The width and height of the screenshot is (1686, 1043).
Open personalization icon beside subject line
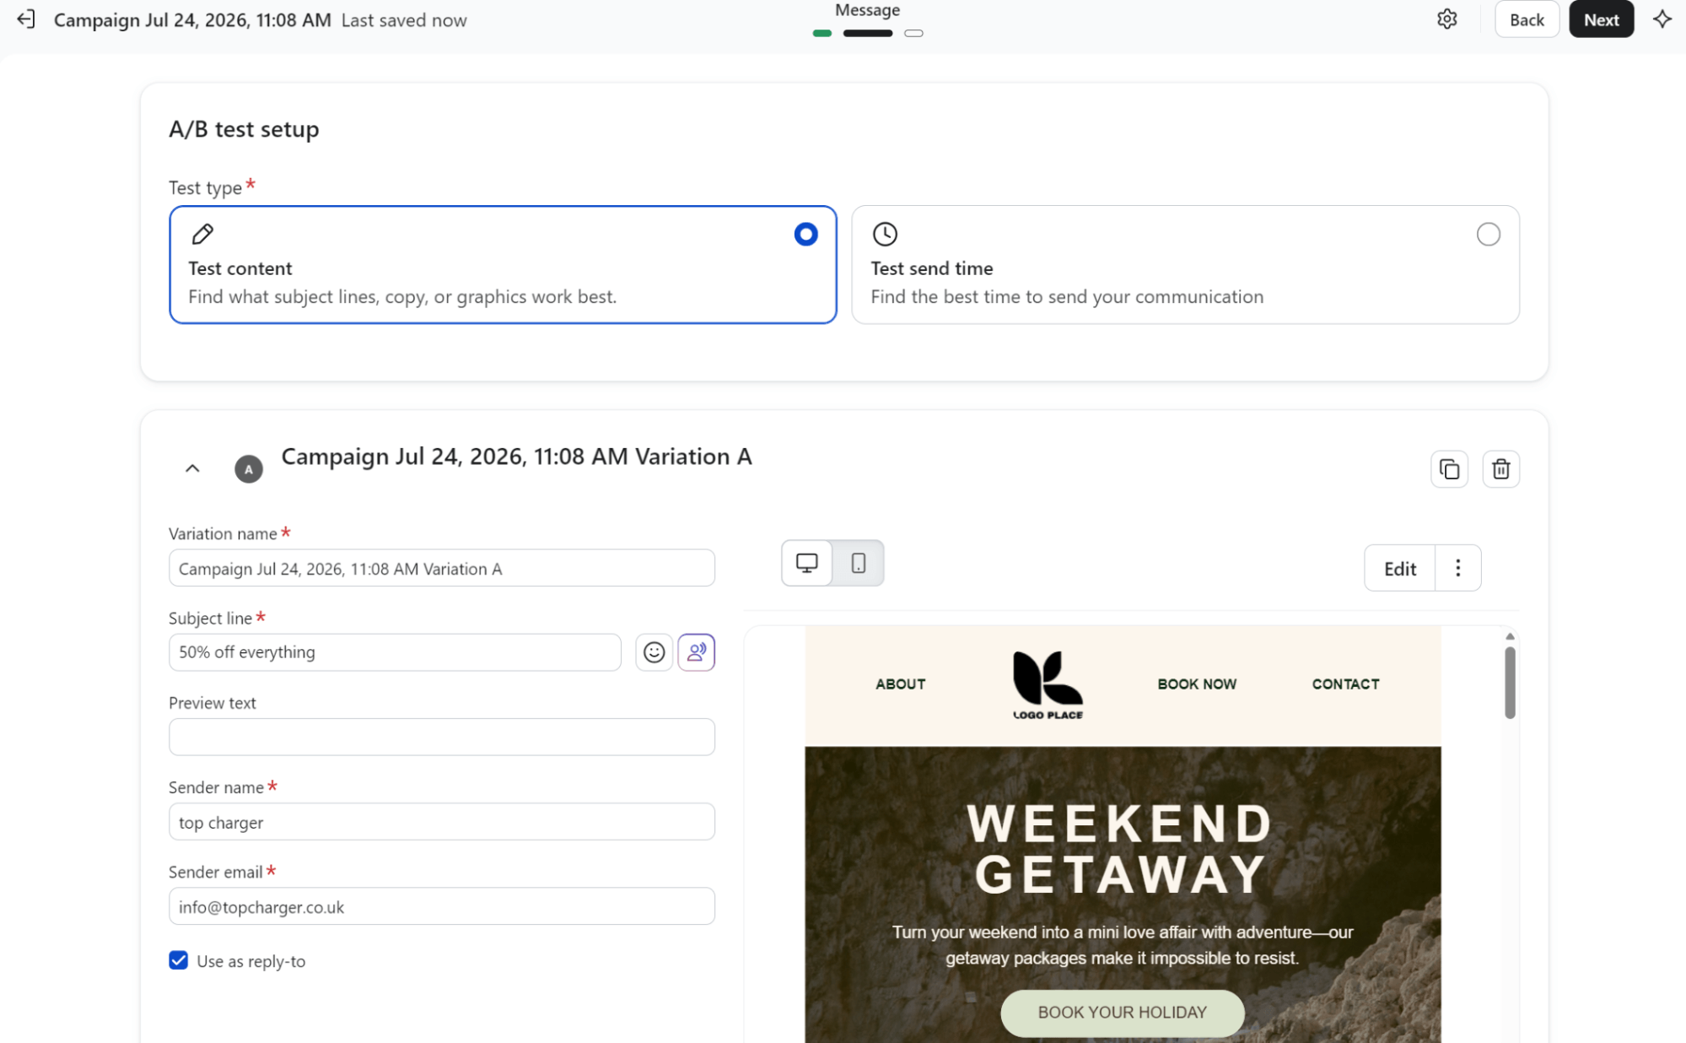pos(696,652)
